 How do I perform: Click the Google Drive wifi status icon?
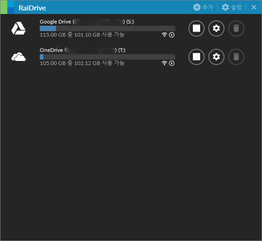[x=164, y=35]
